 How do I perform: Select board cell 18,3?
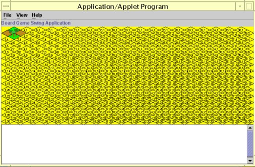[x=115, y=36]
